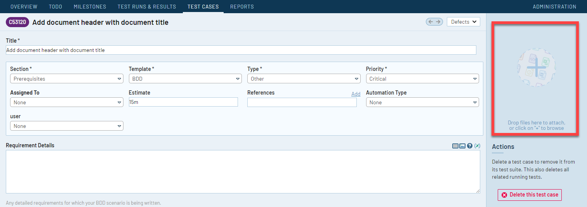The height and width of the screenshot is (207, 587).
Task: Click the plus icon to browse attachments
Action: (537, 67)
